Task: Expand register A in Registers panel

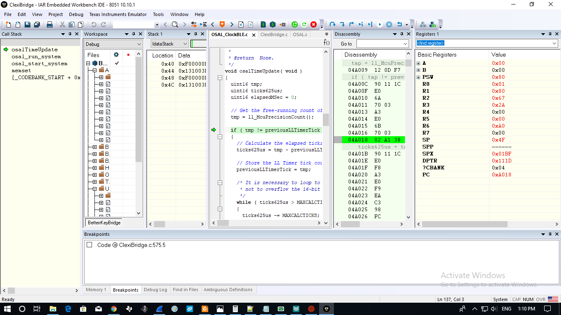Action: tap(418, 63)
